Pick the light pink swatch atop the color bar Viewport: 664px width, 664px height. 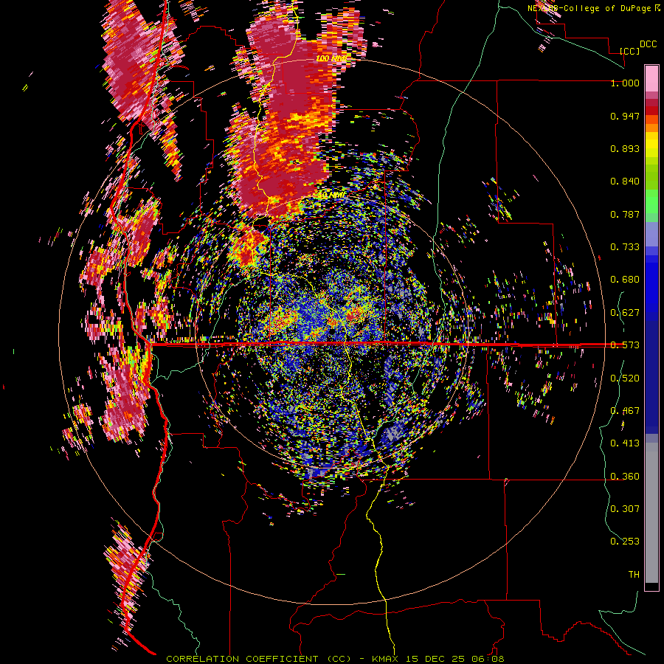651,78
